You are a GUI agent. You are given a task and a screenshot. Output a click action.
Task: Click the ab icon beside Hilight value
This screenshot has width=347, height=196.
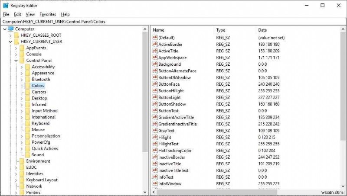tap(155, 137)
